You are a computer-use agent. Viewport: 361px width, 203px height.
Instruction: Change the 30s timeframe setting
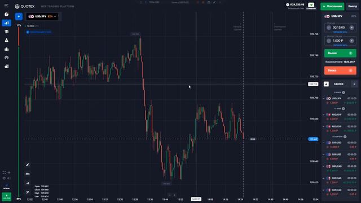[28, 174]
